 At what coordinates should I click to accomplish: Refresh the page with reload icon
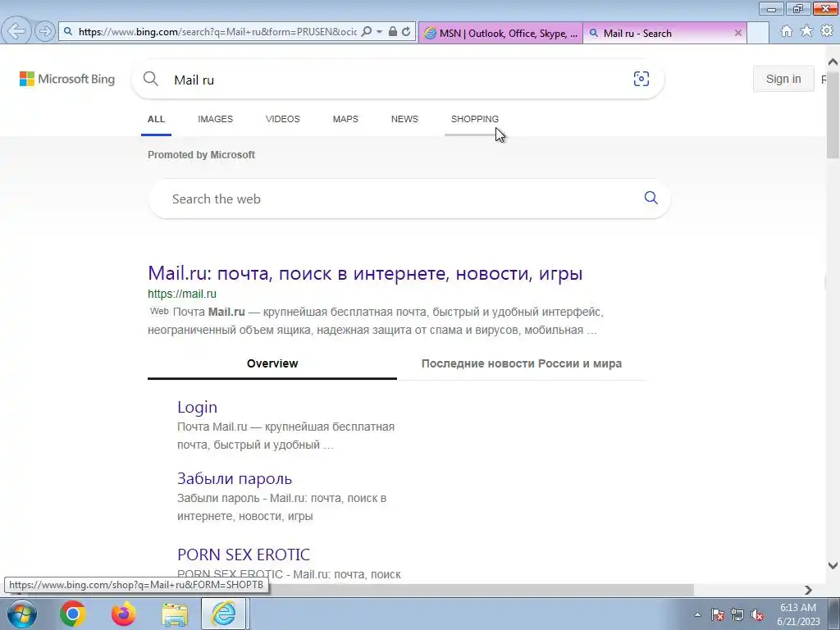(x=406, y=32)
